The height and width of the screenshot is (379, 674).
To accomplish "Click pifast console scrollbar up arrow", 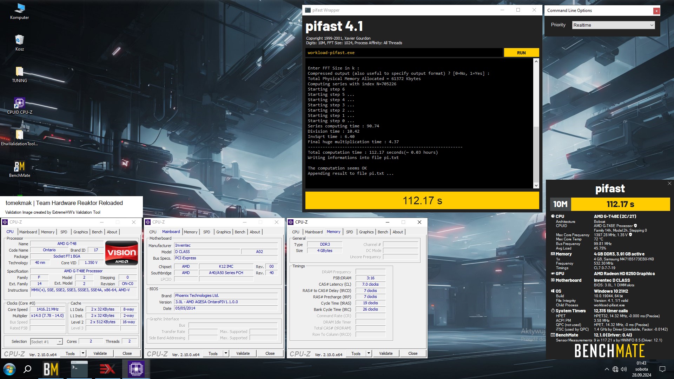I will [x=536, y=62].
